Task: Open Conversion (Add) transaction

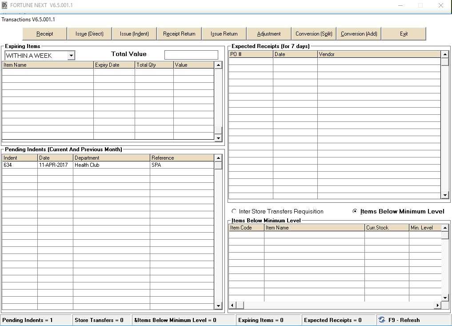Action: 359,34
